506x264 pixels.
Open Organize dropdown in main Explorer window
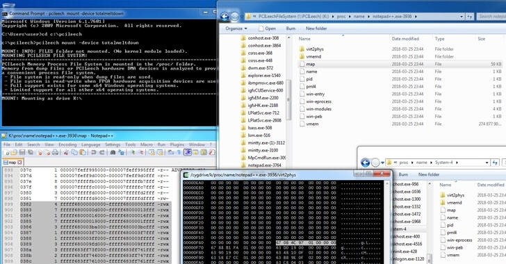236,28
